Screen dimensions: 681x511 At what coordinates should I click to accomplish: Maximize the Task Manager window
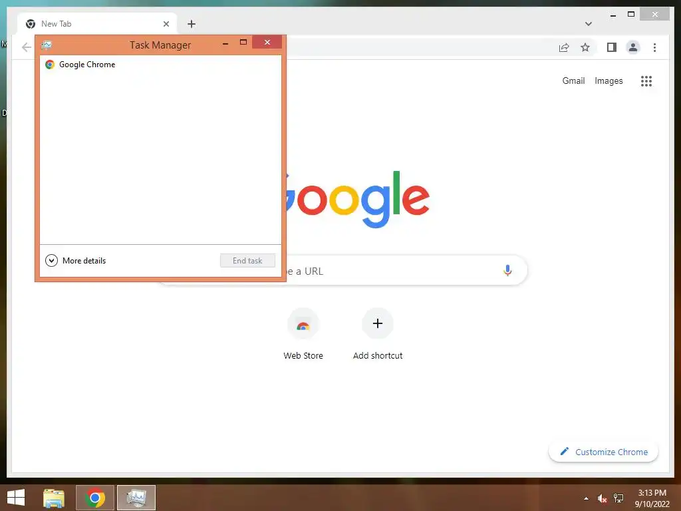tap(243, 42)
